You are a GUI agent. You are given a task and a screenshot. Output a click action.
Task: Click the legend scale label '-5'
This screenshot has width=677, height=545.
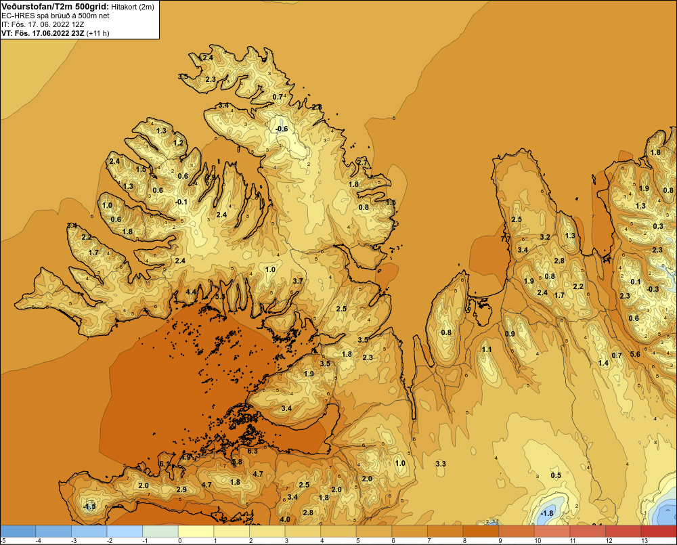pos(3,541)
